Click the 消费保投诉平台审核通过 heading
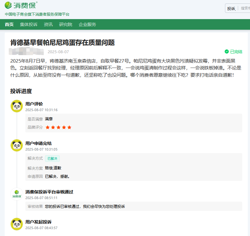The width and height of the screenshot is (250, 236). 49,192
